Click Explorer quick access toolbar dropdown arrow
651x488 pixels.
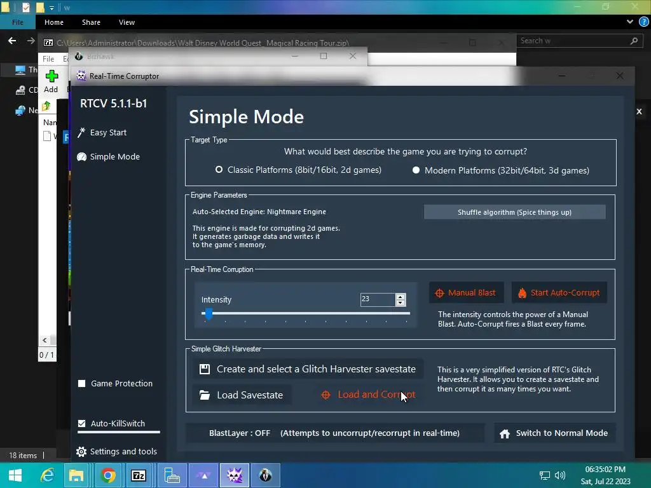coord(51,8)
